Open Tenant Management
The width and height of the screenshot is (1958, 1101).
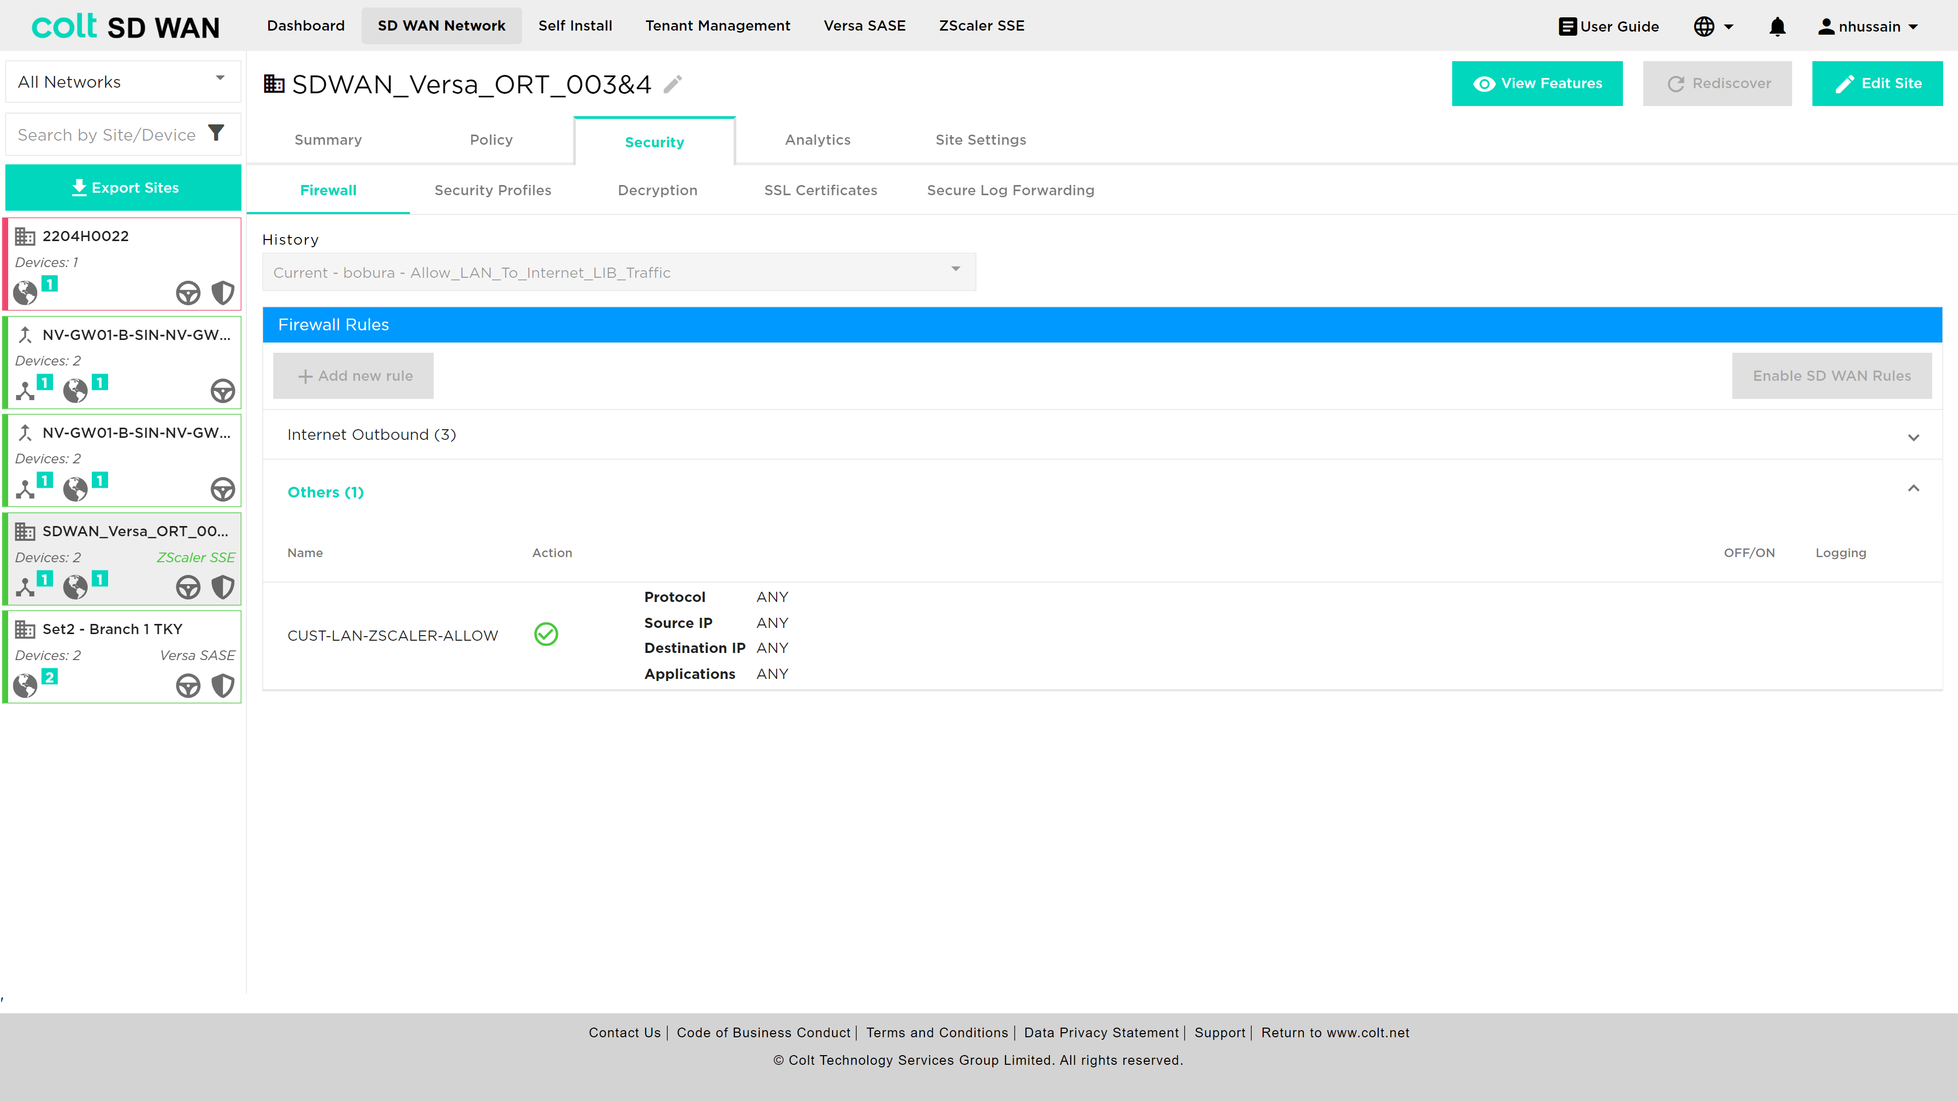717,26
